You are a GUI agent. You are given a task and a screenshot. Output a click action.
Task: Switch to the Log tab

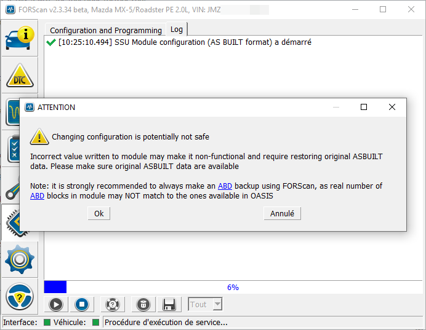point(177,29)
